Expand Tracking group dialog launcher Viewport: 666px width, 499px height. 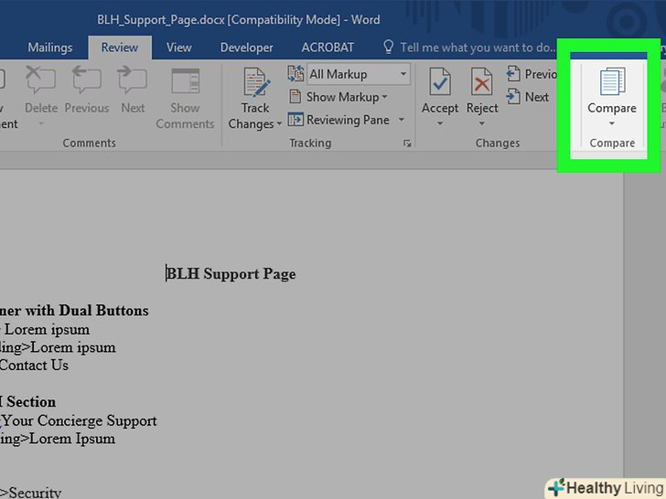click(x=406, y=143)
